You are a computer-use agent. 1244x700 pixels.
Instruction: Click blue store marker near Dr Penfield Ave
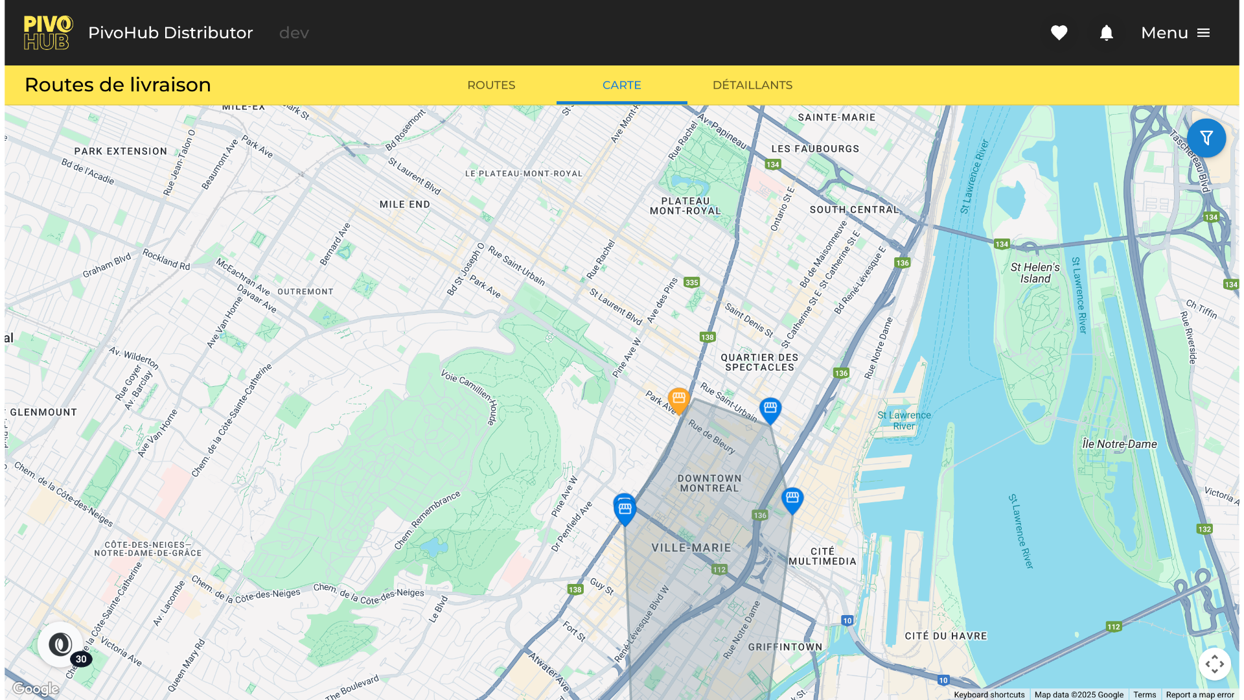(625, 509)
